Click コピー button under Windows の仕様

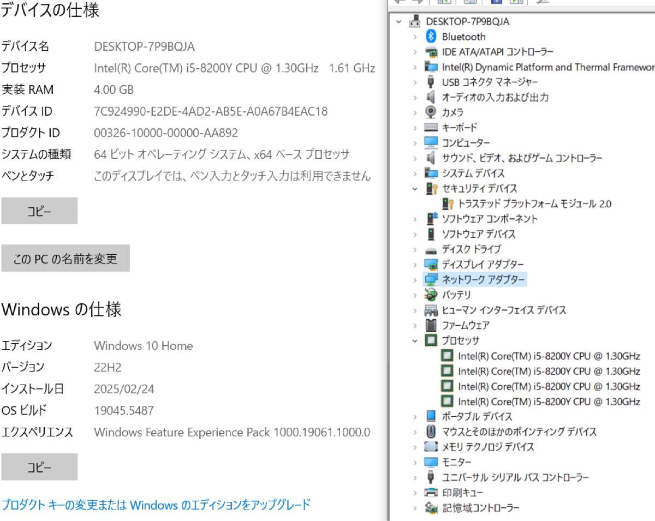point(39,467)
